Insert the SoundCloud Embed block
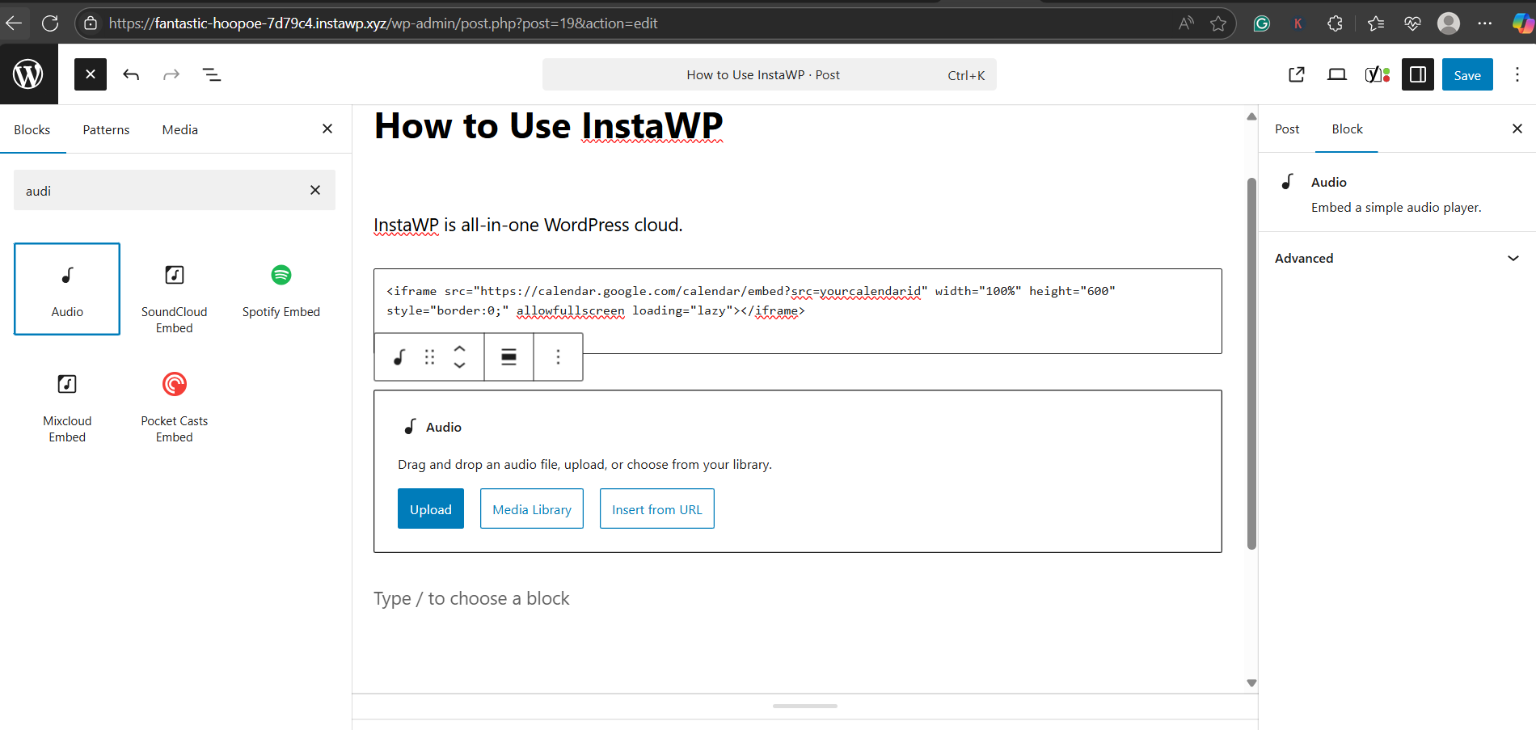The width and height of the screenshot is (1536, 730). coord(174,297)
